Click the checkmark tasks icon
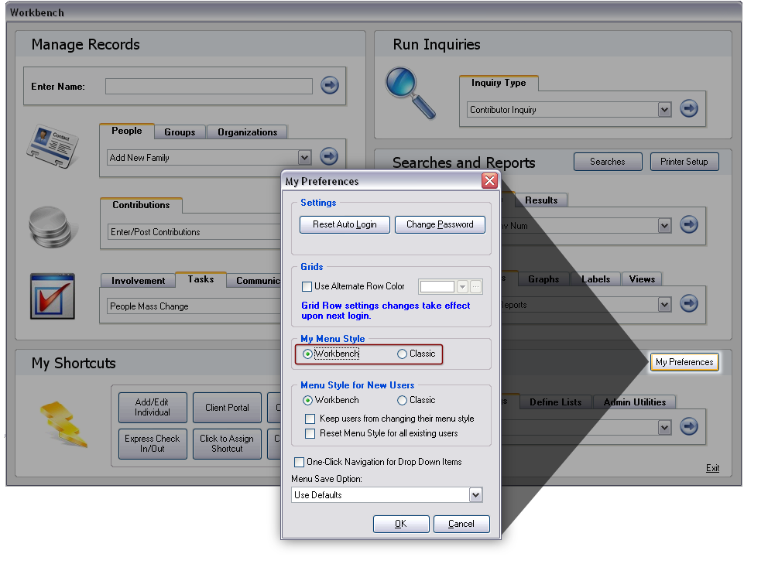 [x=53, y=296]
